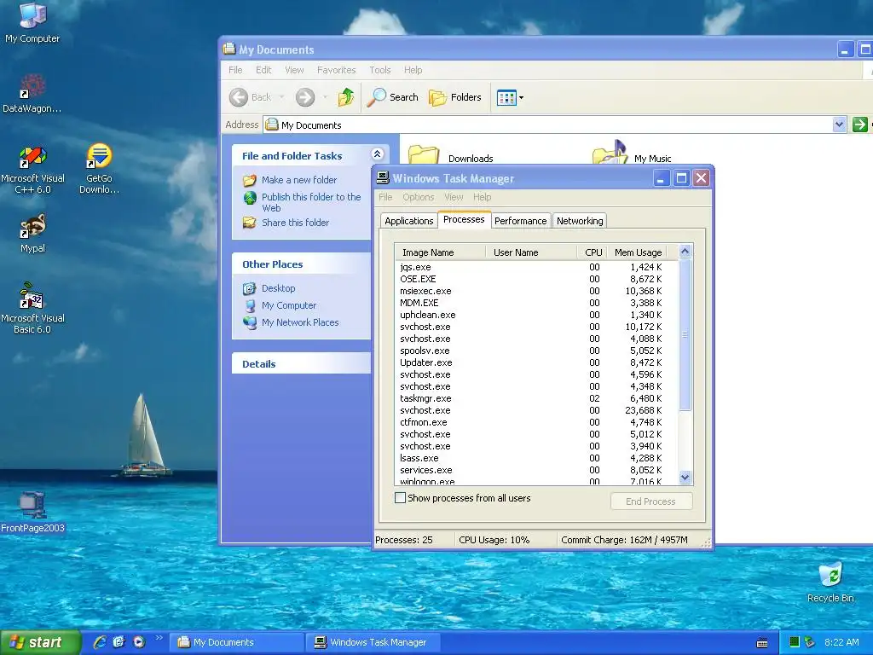Open the My Music folder icon

610,152
